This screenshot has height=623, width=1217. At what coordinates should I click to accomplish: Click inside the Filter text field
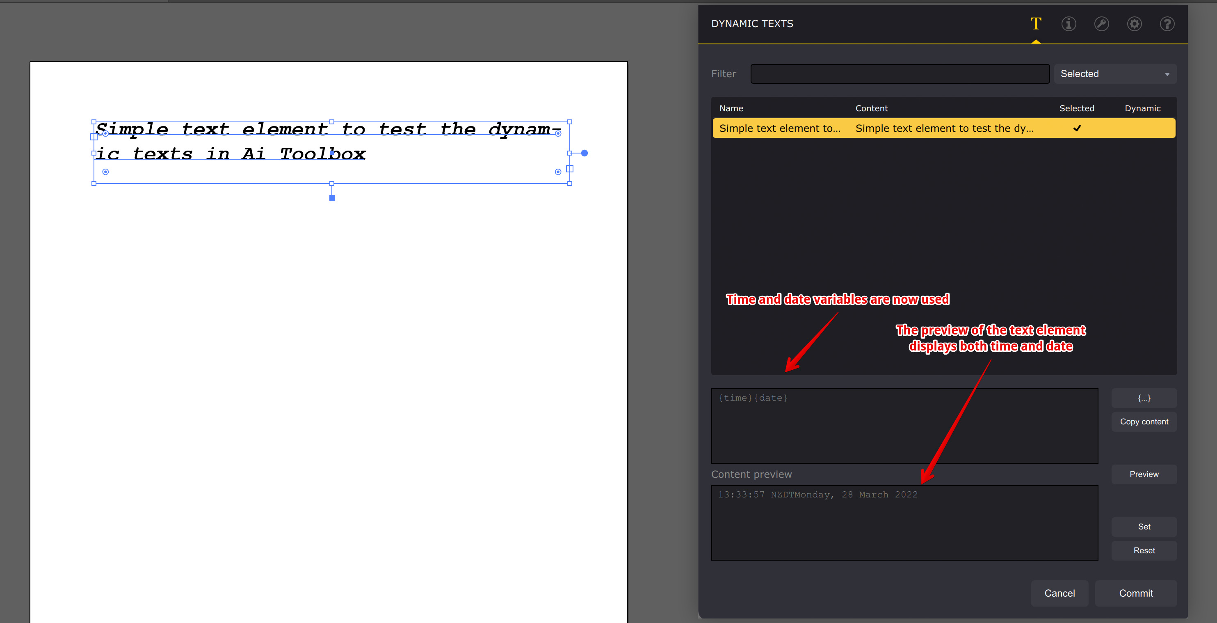pyautogui.click(x=900, y=73)
